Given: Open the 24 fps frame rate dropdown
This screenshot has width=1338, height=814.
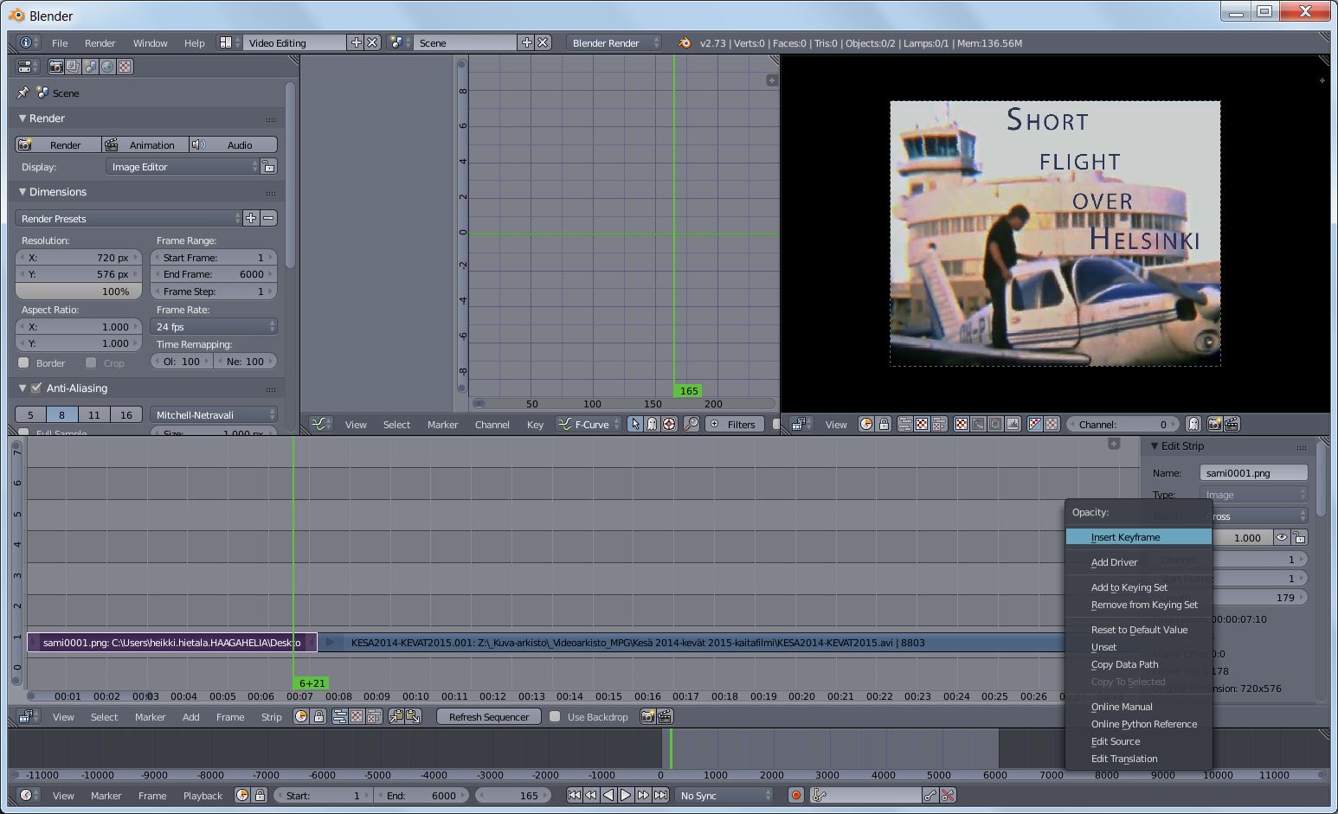Looking at the screenshot, I should (x=214, y=326).
